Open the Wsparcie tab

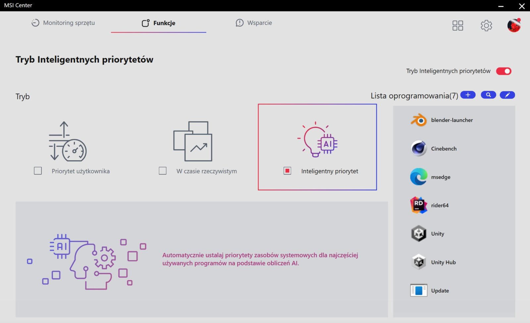click(x=254, y=23)
